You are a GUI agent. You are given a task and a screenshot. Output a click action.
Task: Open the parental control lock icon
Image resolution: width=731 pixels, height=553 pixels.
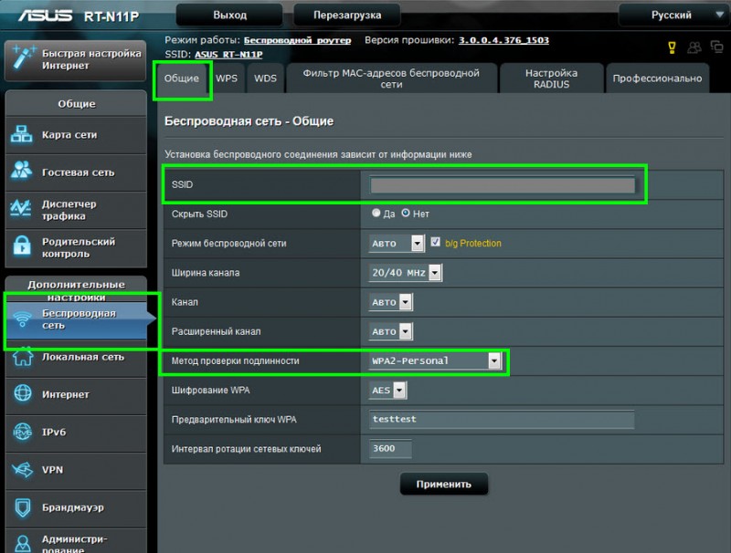click(21, 245)
